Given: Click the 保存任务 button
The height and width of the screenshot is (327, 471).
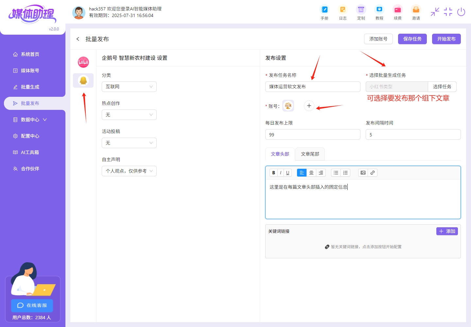Looking at the screenshot, I should pos(412,39).
